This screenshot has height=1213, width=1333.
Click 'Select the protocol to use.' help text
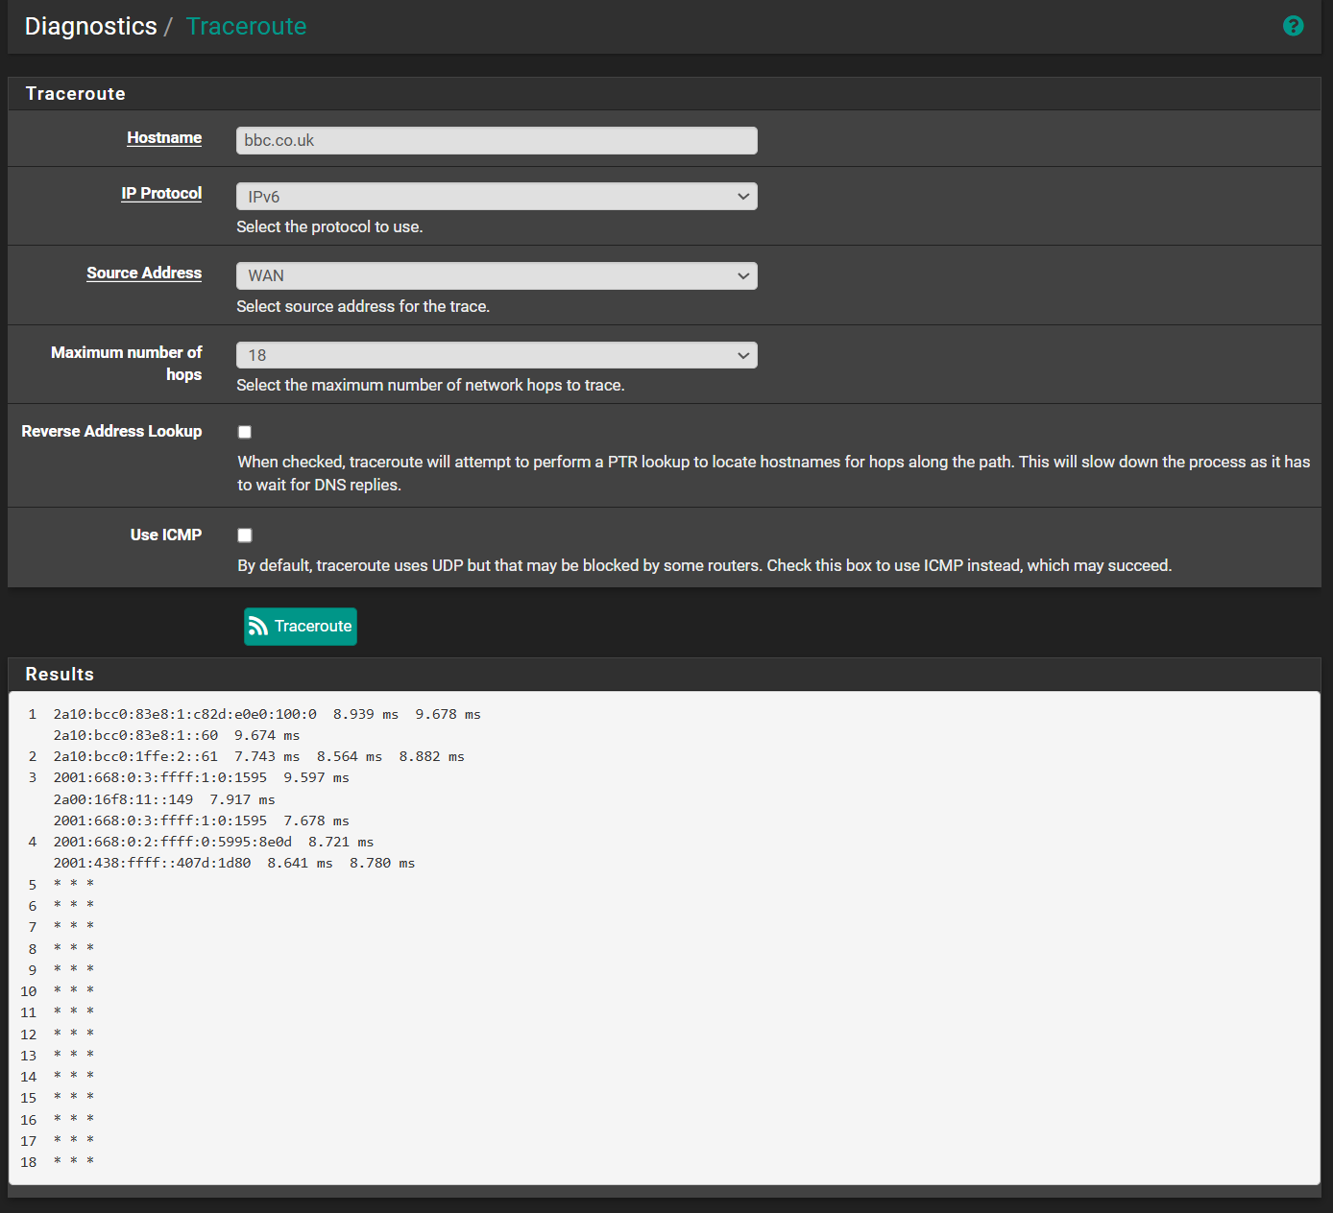[x=329, y=226]
